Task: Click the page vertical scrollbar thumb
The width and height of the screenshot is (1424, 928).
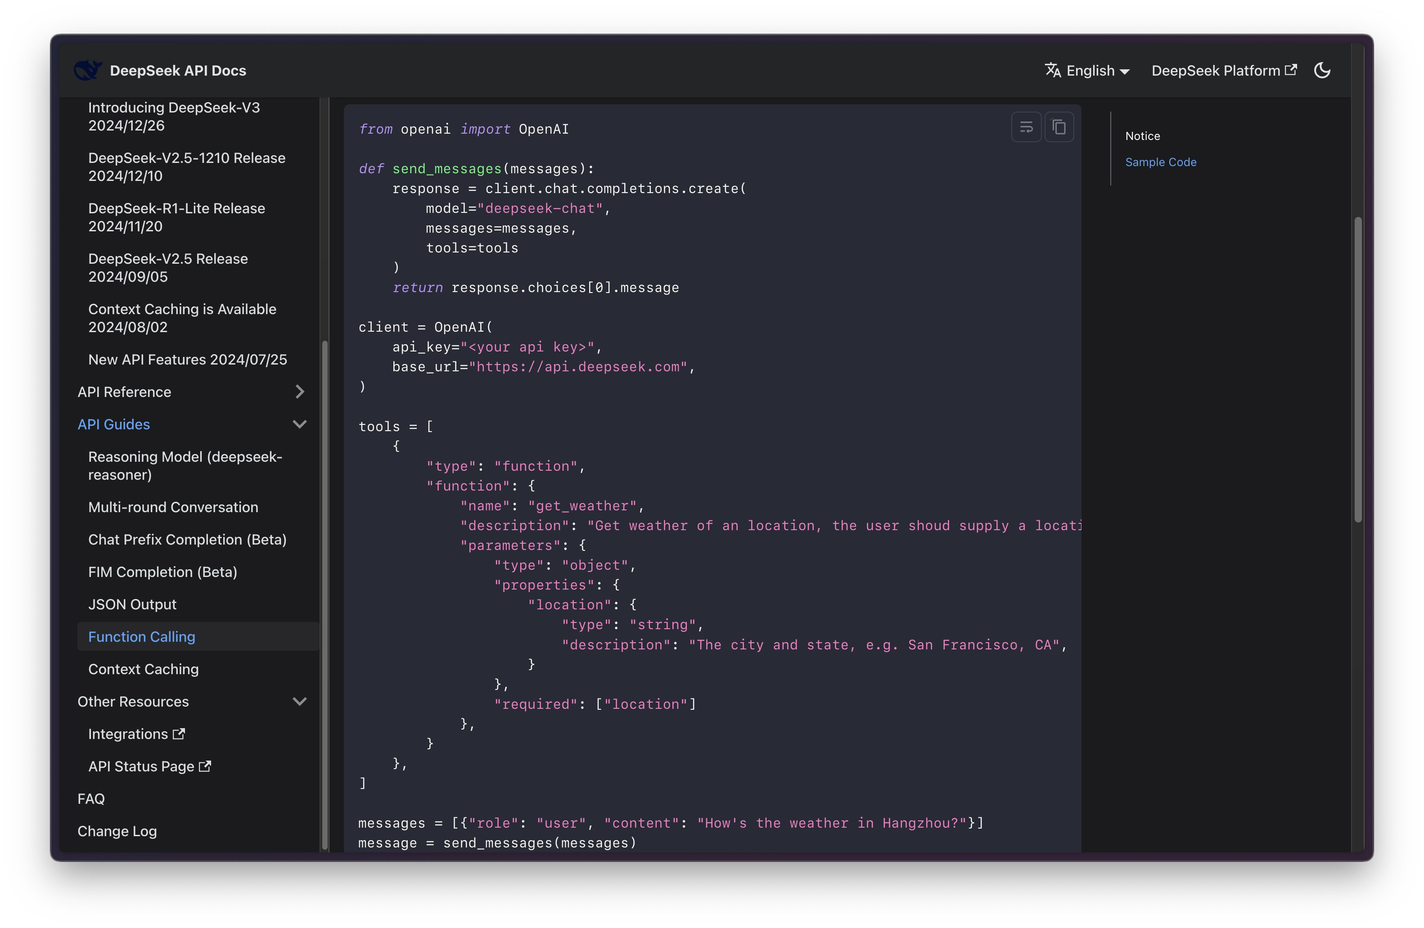Action: 1357,370
